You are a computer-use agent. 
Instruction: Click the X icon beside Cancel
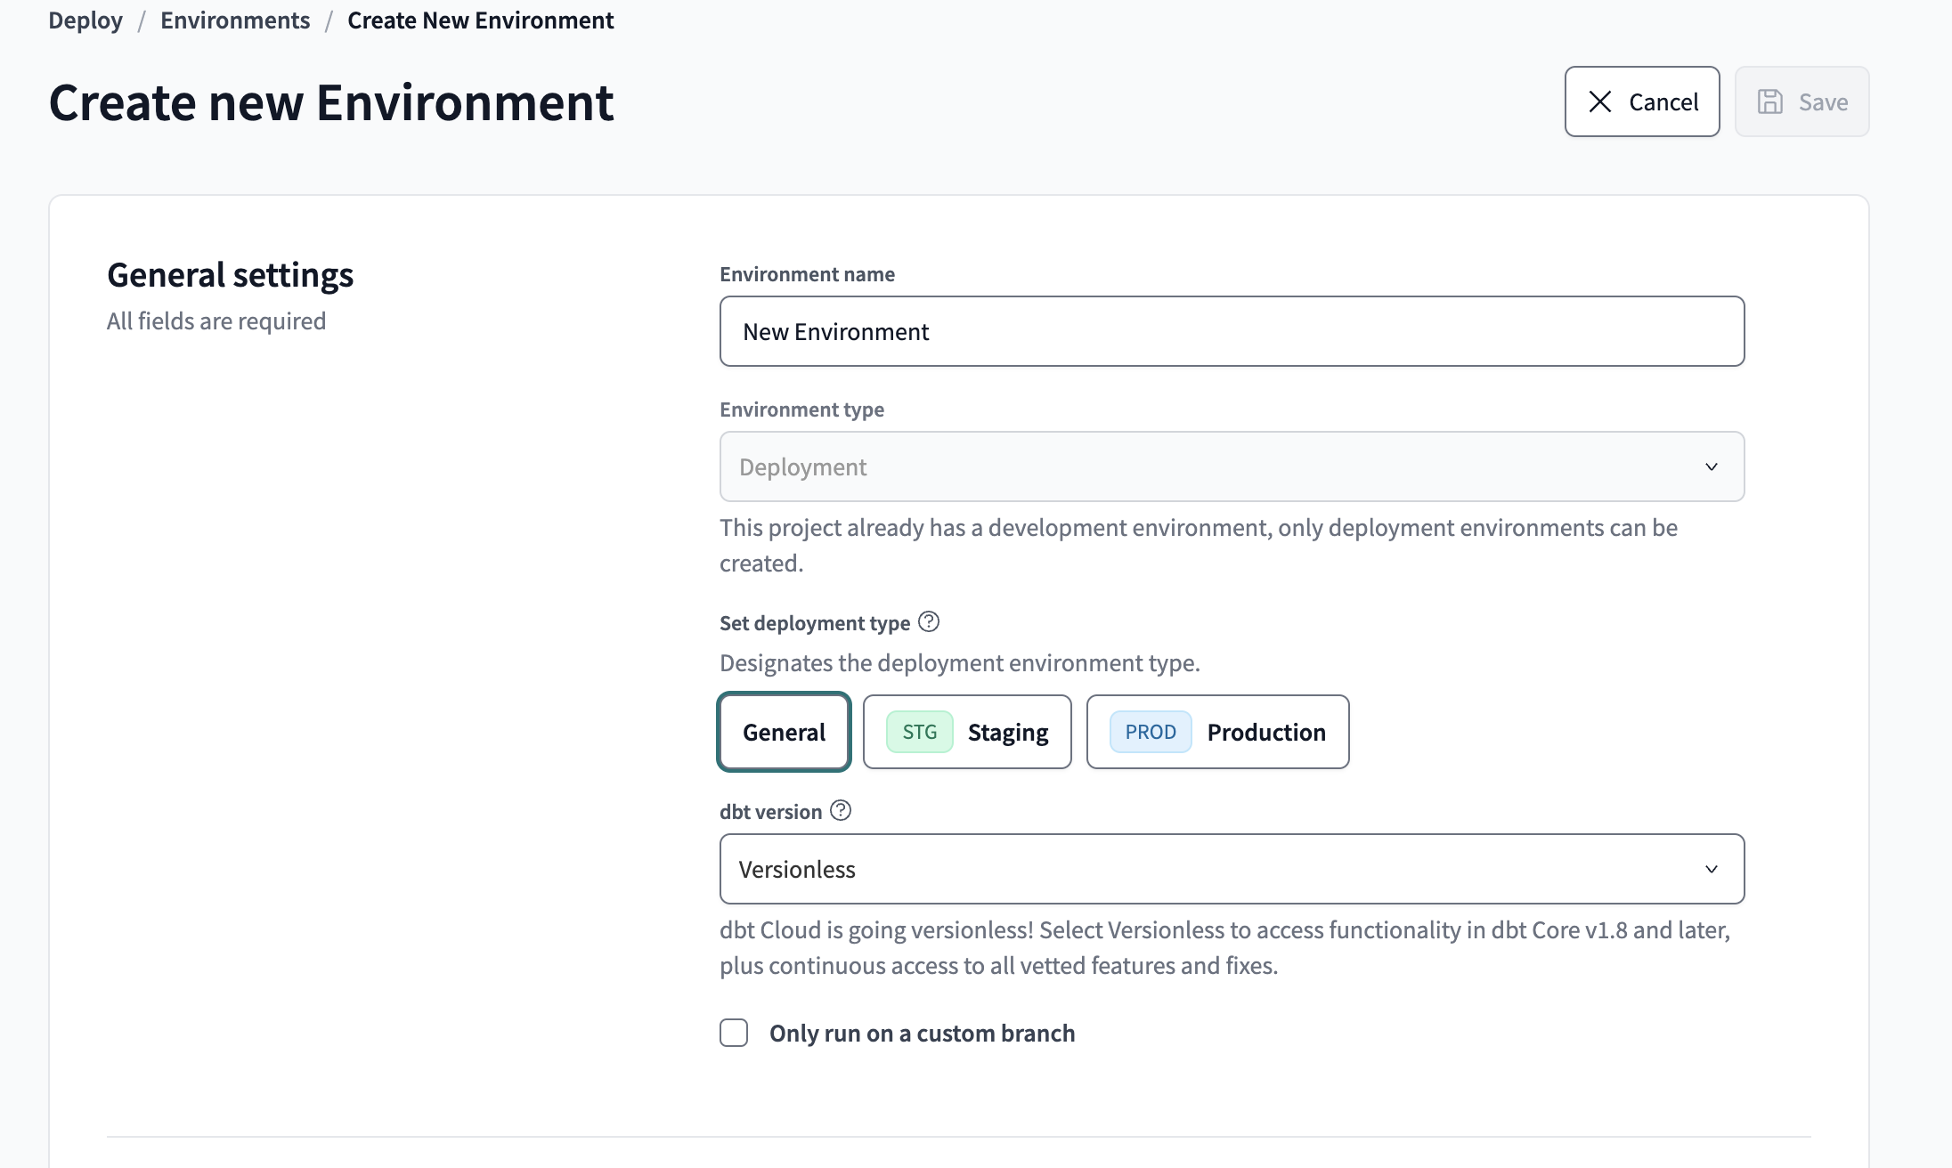coord(1600,101)
